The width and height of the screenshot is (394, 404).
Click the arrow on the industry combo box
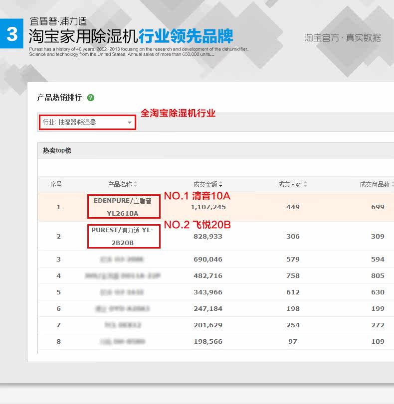(130, 123)
